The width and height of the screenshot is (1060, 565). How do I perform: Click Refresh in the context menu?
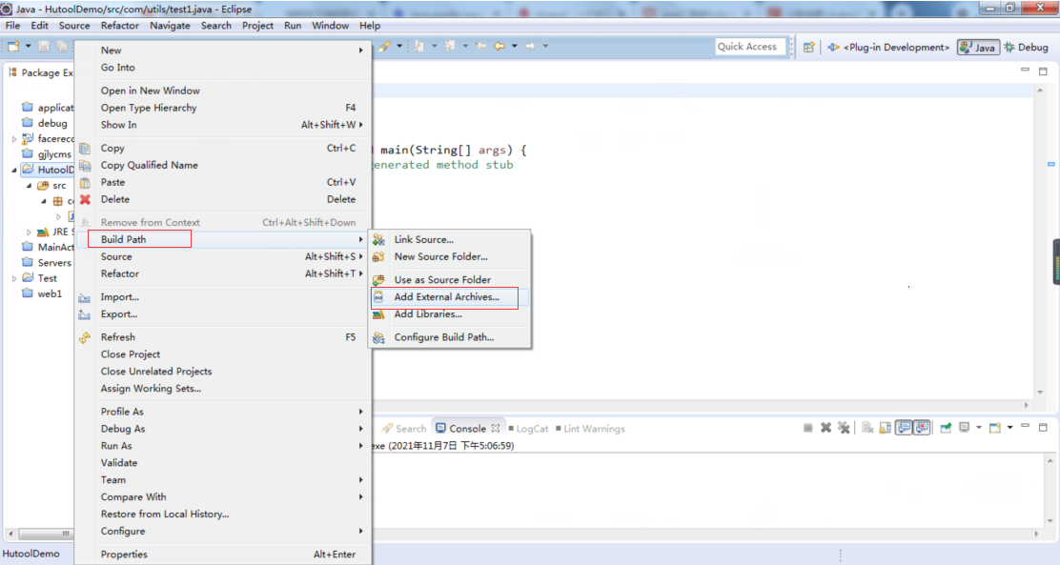223,336
